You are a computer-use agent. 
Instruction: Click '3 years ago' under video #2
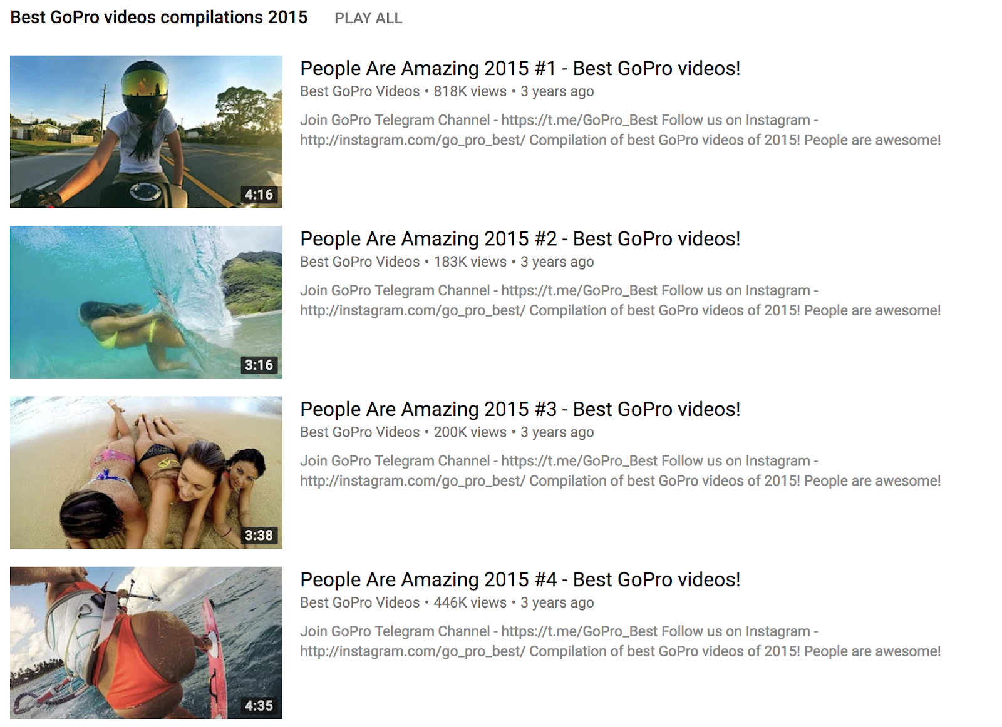557,262
